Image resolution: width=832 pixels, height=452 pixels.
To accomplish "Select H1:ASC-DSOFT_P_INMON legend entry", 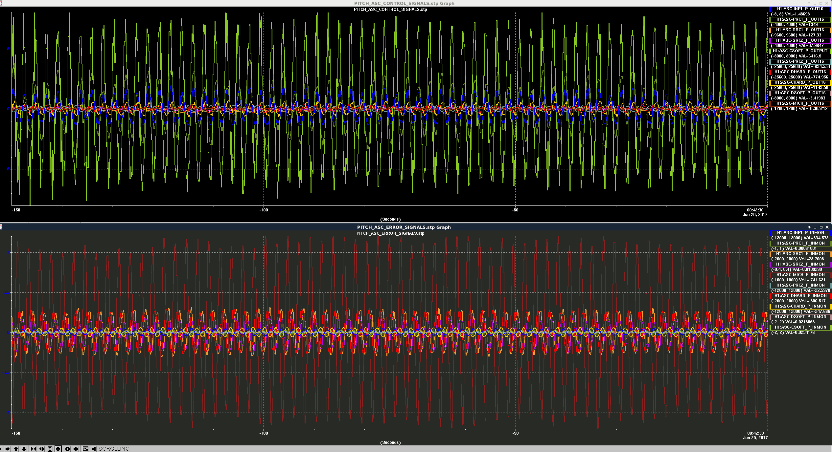I will pos(800,317).
